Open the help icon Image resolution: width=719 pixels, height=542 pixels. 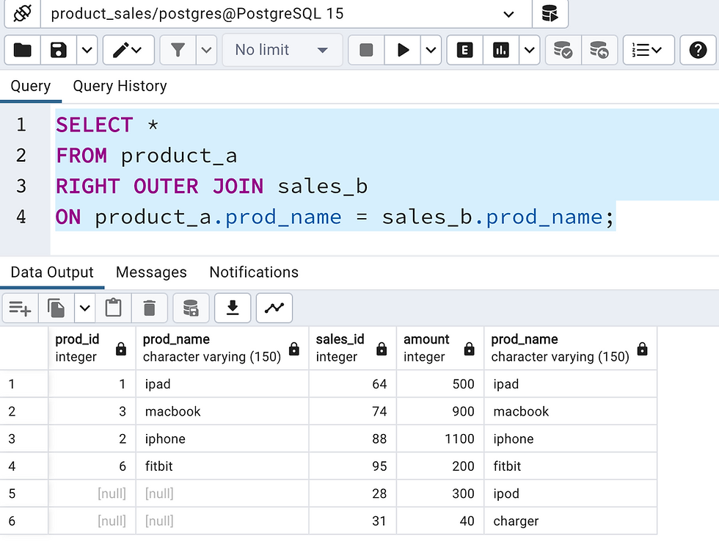click(x=698, y=49)
